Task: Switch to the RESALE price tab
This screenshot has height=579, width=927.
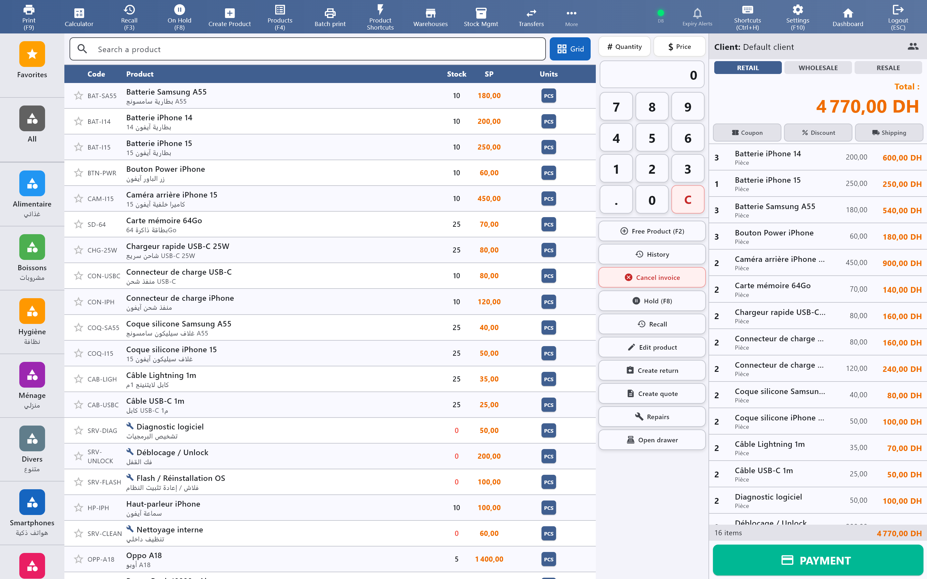Action: [888, 68]
